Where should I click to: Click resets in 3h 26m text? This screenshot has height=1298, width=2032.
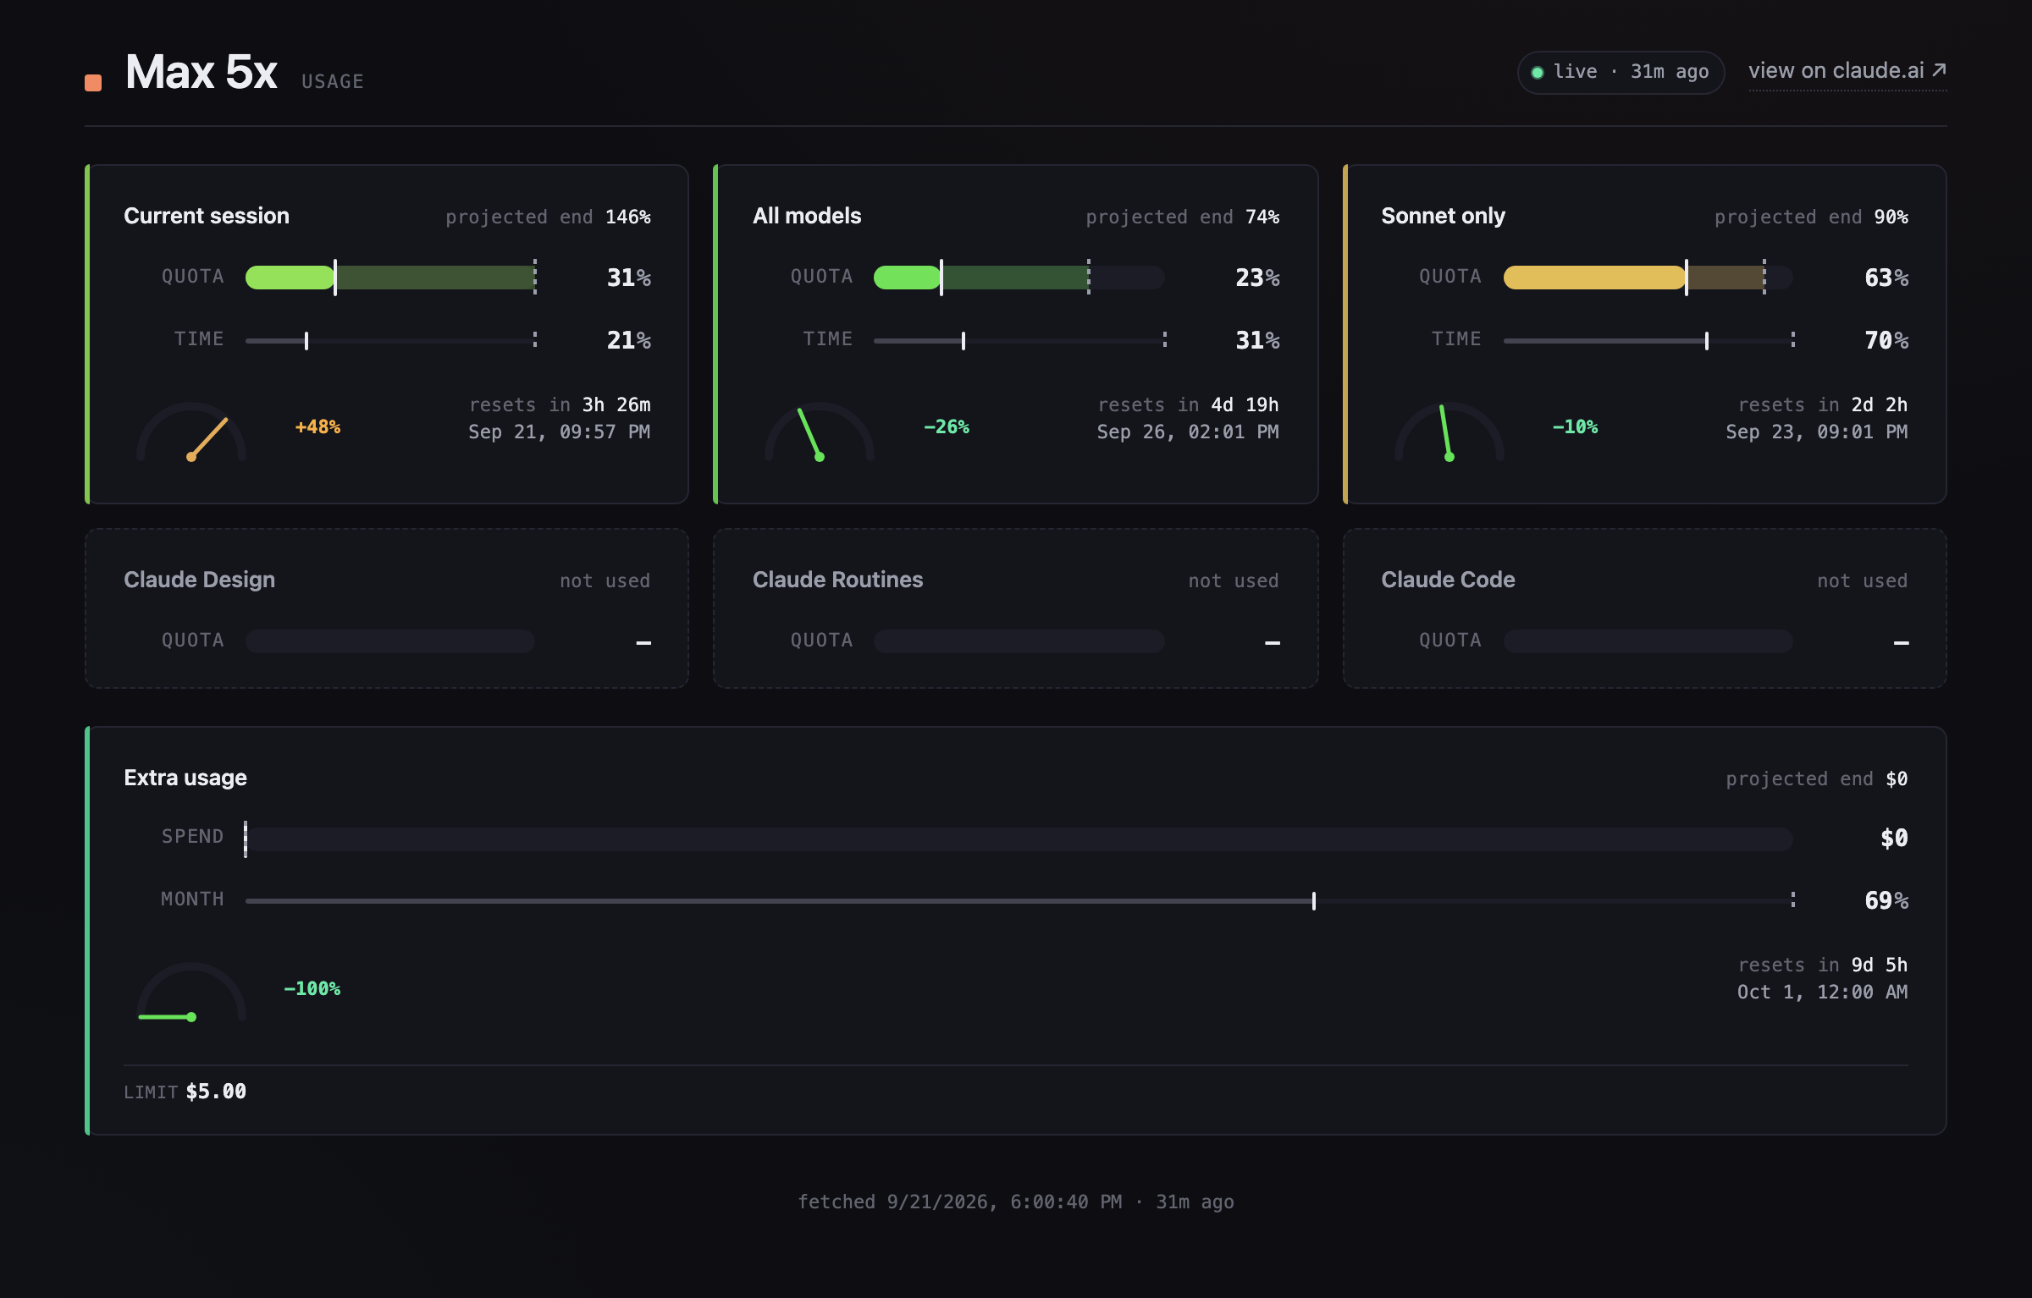560,404
